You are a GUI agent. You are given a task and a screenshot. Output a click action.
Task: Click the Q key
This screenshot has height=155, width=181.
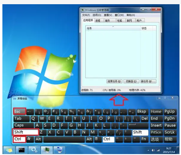(x=34, y=119)
